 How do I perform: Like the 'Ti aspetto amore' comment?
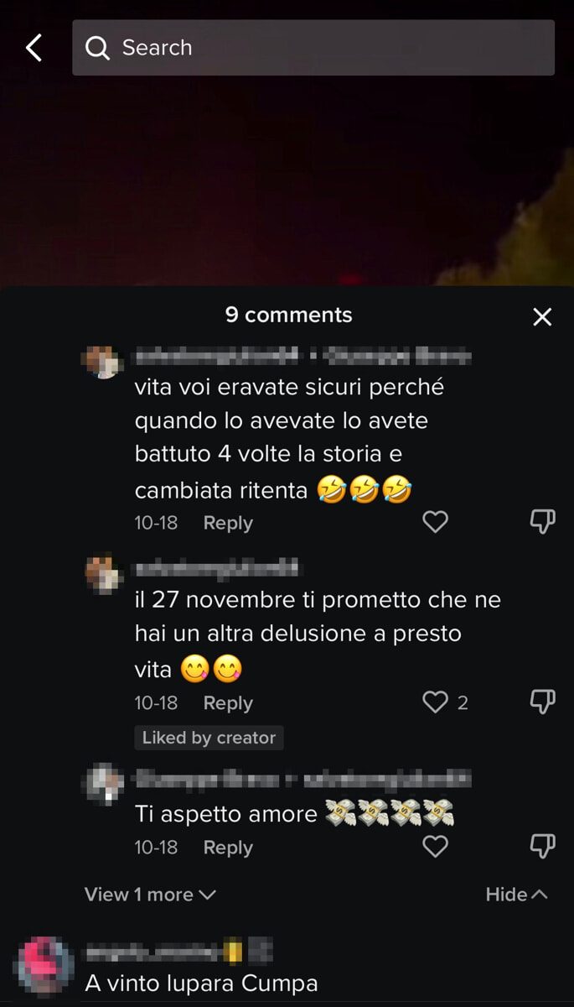[x=435, y=847]
